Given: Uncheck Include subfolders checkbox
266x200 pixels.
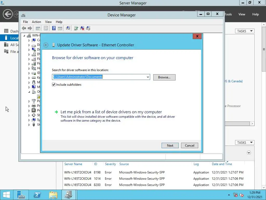Looking at the screenshot, I should 54,85.
